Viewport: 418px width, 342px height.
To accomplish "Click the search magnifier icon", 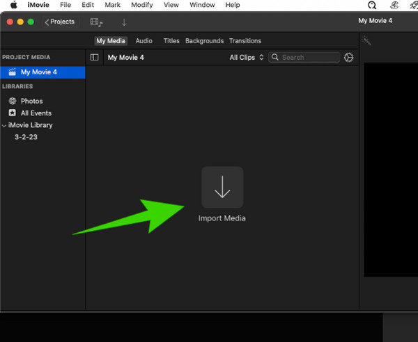I will pos(275,57).
